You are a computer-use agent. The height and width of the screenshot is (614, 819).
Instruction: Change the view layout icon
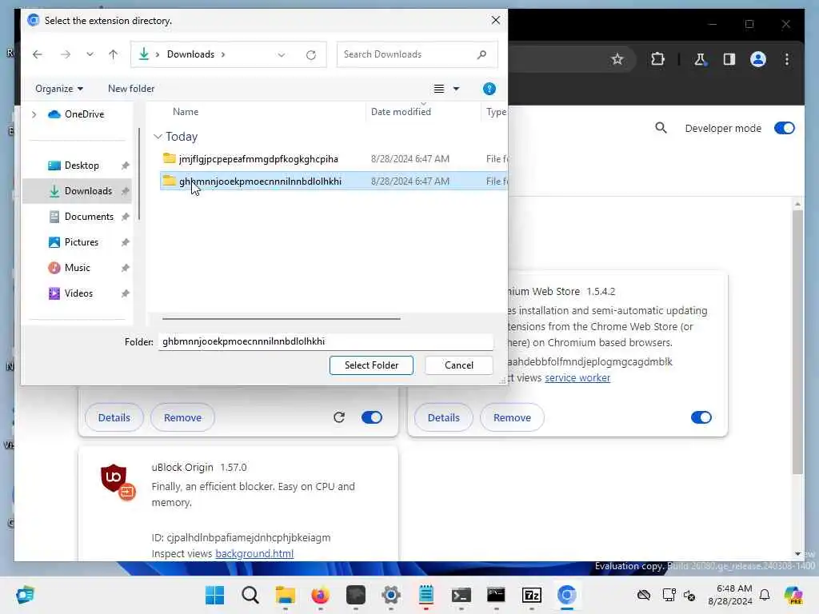point(439,89)
